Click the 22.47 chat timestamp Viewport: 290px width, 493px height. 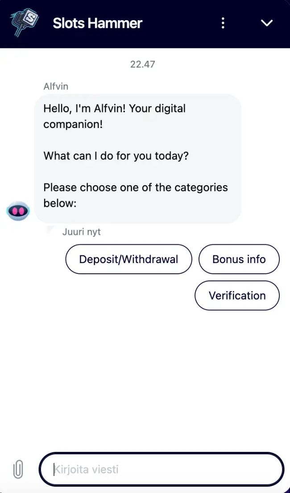142,64
